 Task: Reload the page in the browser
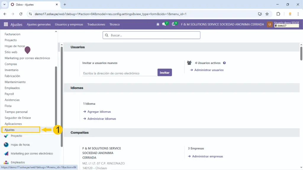21,14
